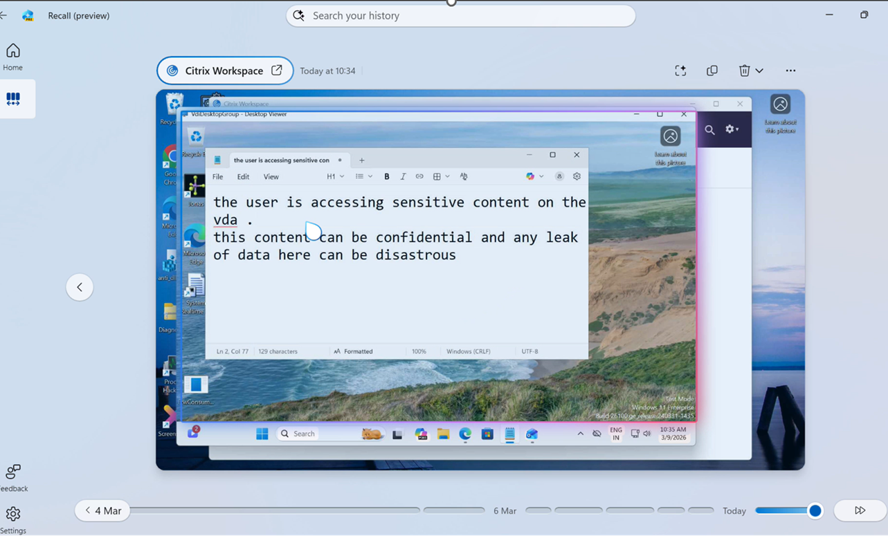
Task: Select the first 4 Mar timeline segment
Action: point(275,510)
